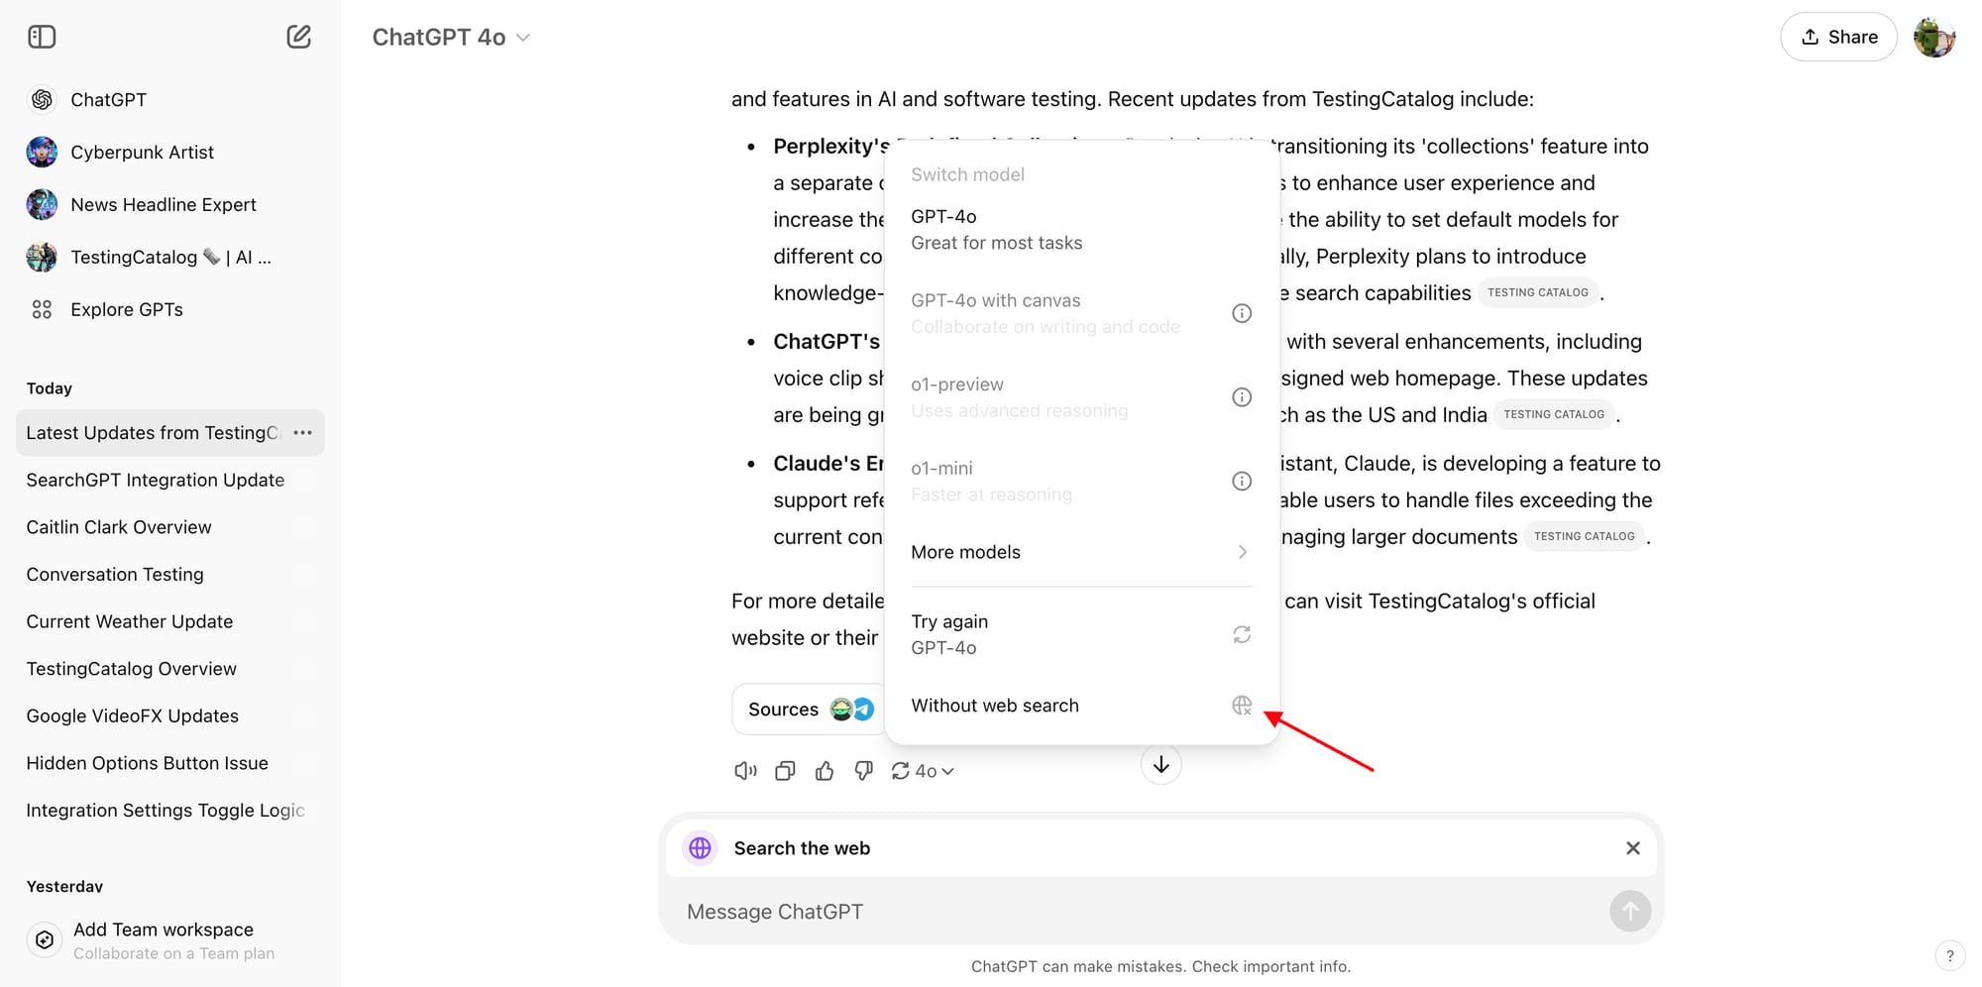Click Add Team workspace

click(170, 939)
